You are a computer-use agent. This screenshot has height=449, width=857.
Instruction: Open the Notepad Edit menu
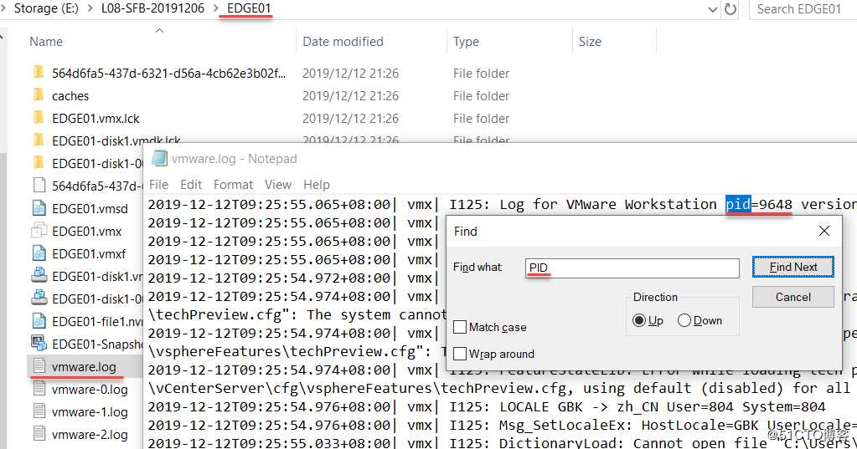coord(191,185)
